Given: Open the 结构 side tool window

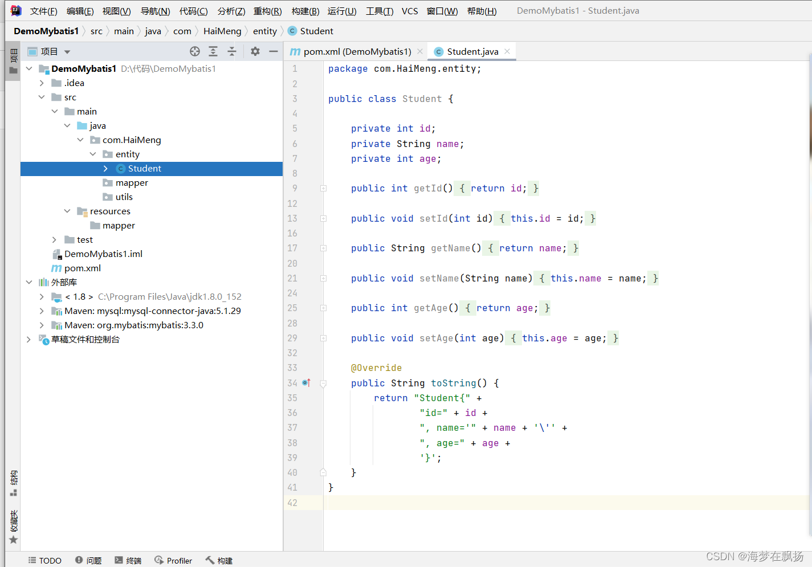Looking at the screenshot, I should click(13, 483).
